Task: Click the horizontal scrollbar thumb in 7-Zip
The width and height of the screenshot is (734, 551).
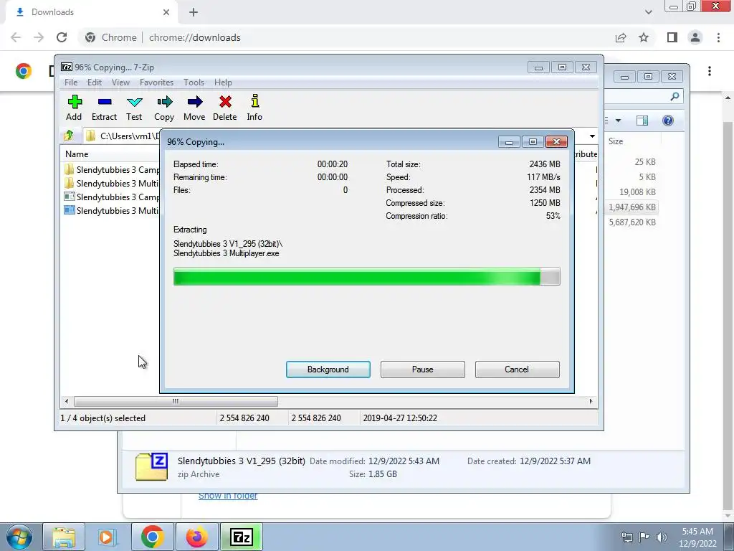Action: click(x=176, y=402)
